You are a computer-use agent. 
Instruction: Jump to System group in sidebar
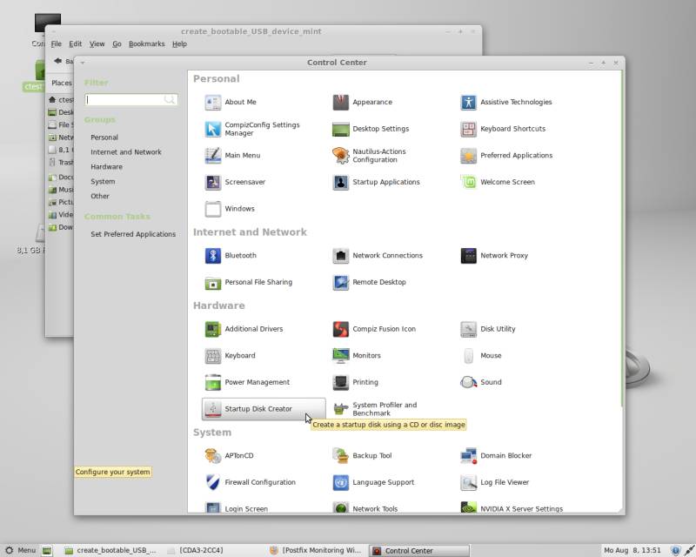tap(103, 182)
